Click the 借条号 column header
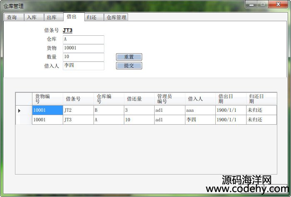Image resolution: width=291 pixels, height=197 pixels. click(78, 98)
